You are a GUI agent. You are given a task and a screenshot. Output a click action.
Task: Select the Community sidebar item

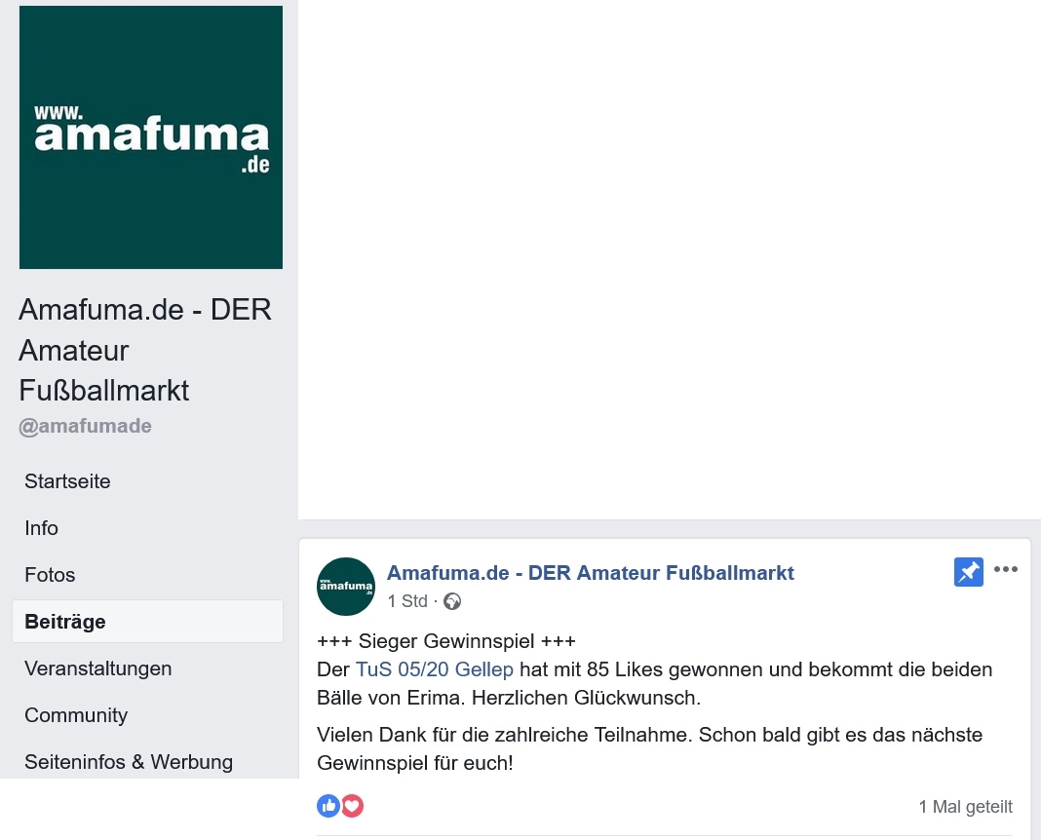point(76,715)
